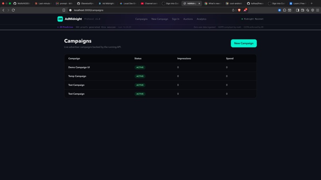The height and width of the screenshot is (180, 321).
Task: Switch to the Ad Midnight tab
Action: [x=107, y=4]
